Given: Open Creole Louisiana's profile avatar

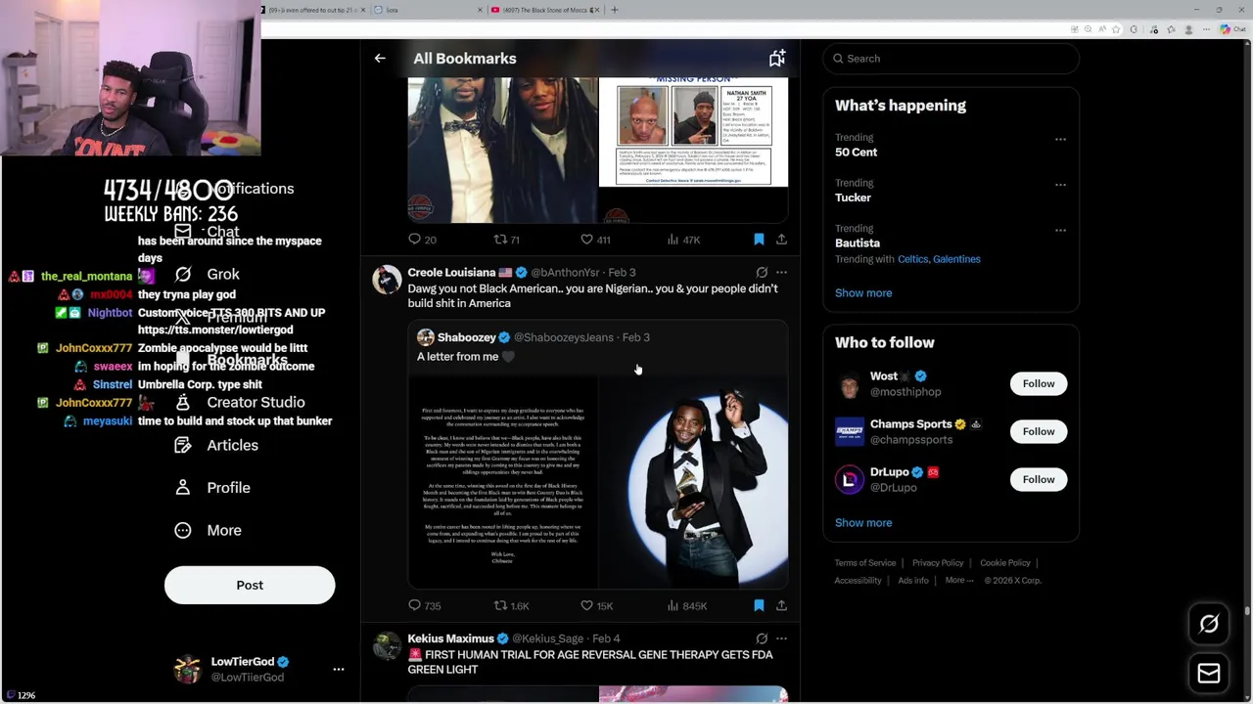Looking at the screenshot, I should pos(387,280).
